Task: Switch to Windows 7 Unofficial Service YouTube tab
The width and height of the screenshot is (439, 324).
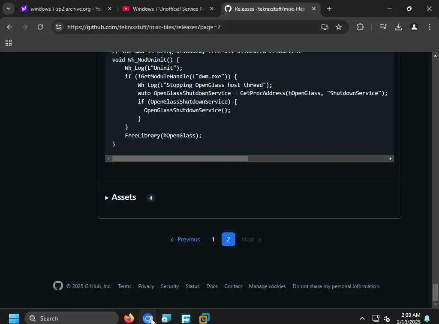Action: (x=169, y=9)
